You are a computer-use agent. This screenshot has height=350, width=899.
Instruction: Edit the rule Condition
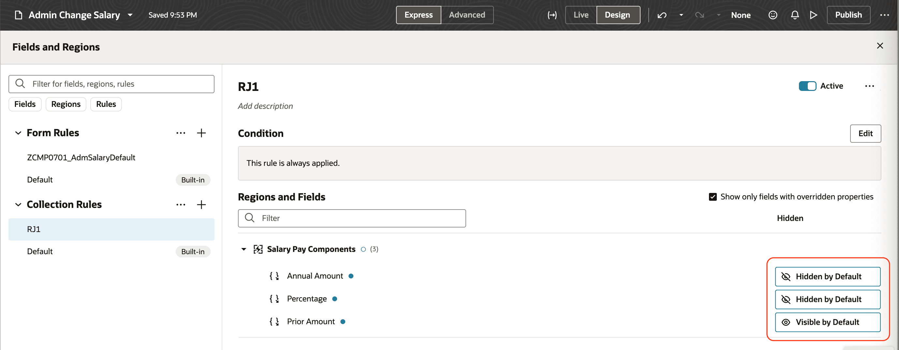pos(865,134)
